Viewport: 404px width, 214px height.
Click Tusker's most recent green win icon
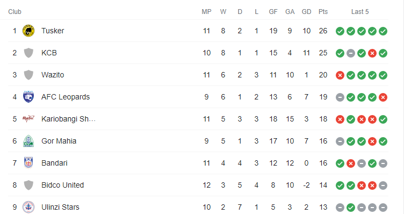[383, 31]
